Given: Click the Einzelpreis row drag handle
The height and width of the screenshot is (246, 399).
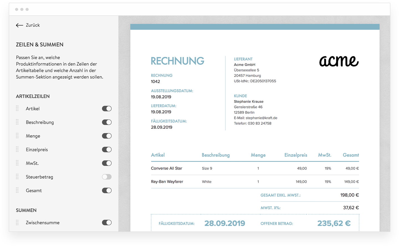Looking at the screenshot, I should 17,150.
